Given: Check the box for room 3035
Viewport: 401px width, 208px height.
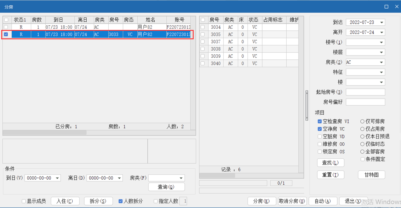Looking at the screenshot, I should [x=203, y=34].
